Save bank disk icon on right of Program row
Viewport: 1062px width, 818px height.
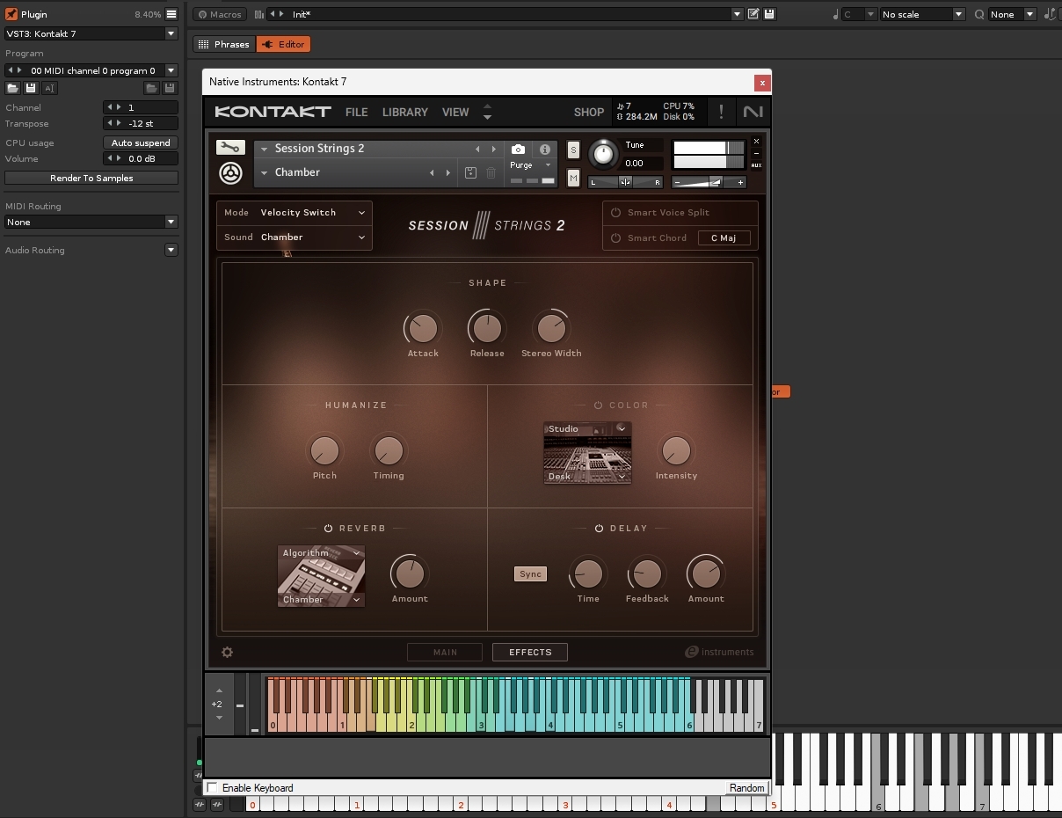coord(170,88)
